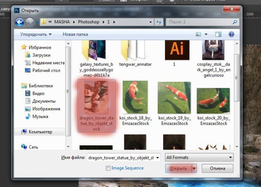
Task: Expand the view options dropdown arrow
Action: [206, 35]
